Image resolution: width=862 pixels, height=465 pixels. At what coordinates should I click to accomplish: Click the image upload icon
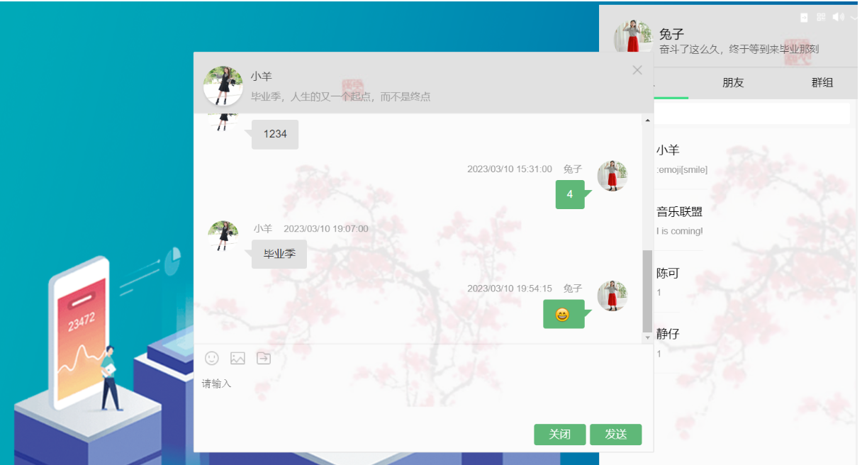click(237, 358)
